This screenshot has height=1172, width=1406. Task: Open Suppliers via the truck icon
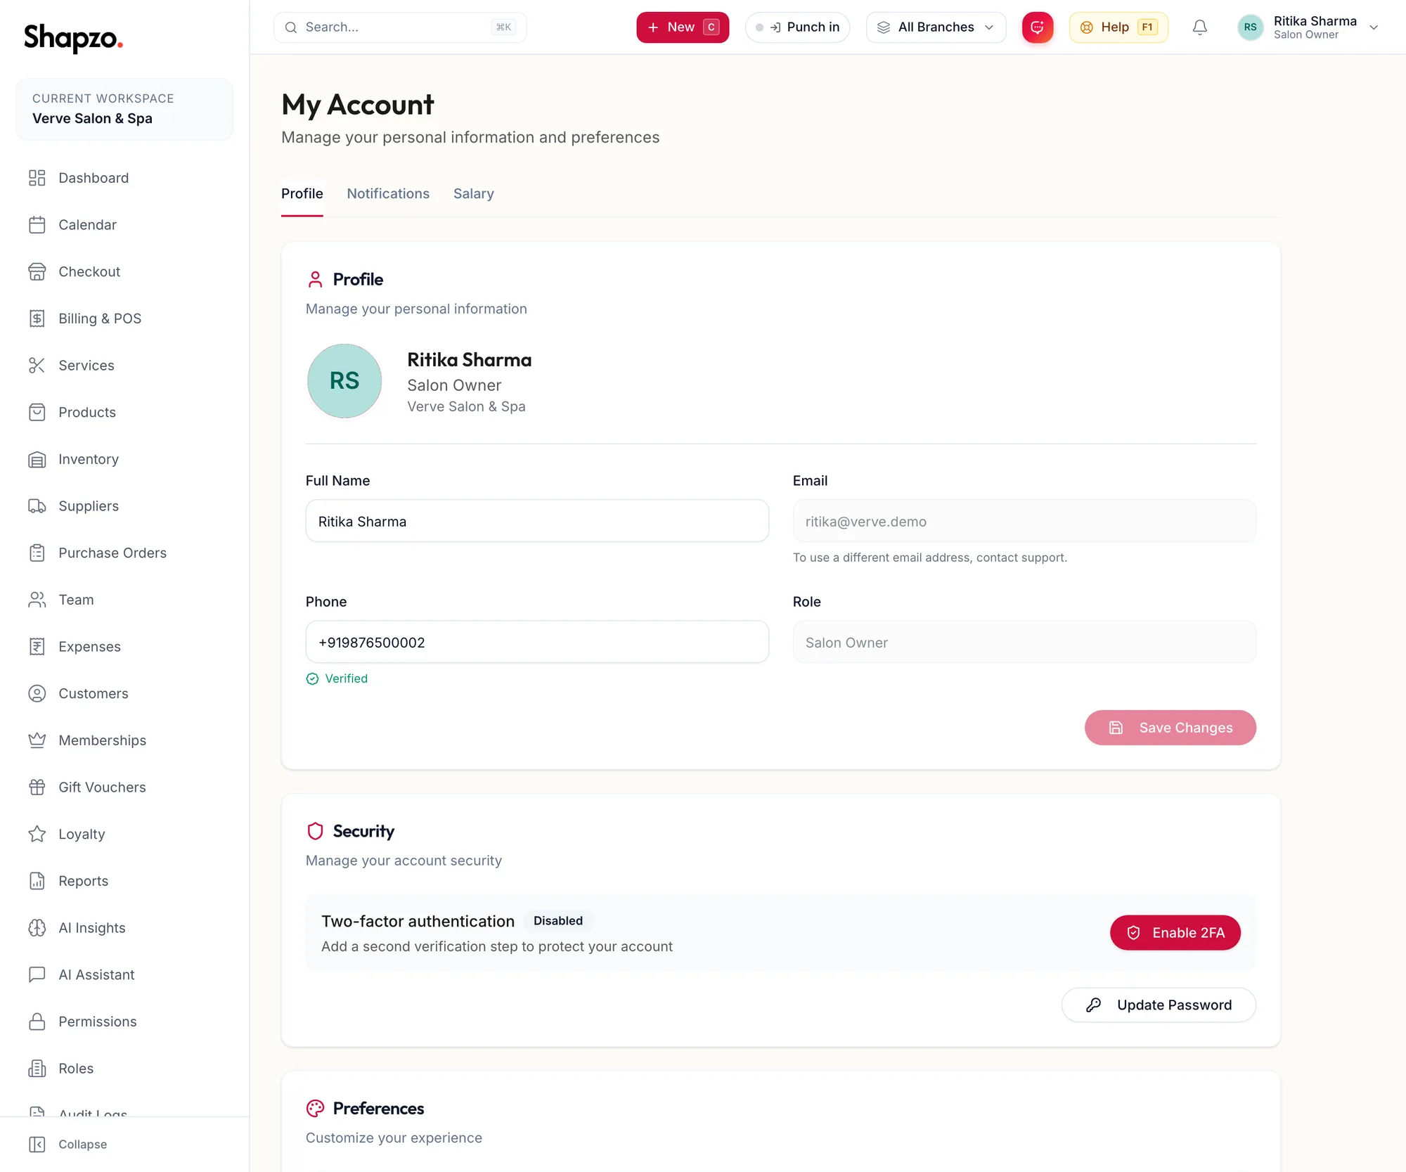click(37, 506)
